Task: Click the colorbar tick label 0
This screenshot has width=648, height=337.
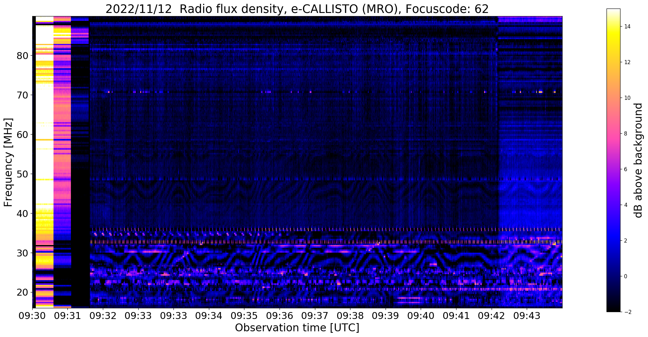Action: click(625, 276)
